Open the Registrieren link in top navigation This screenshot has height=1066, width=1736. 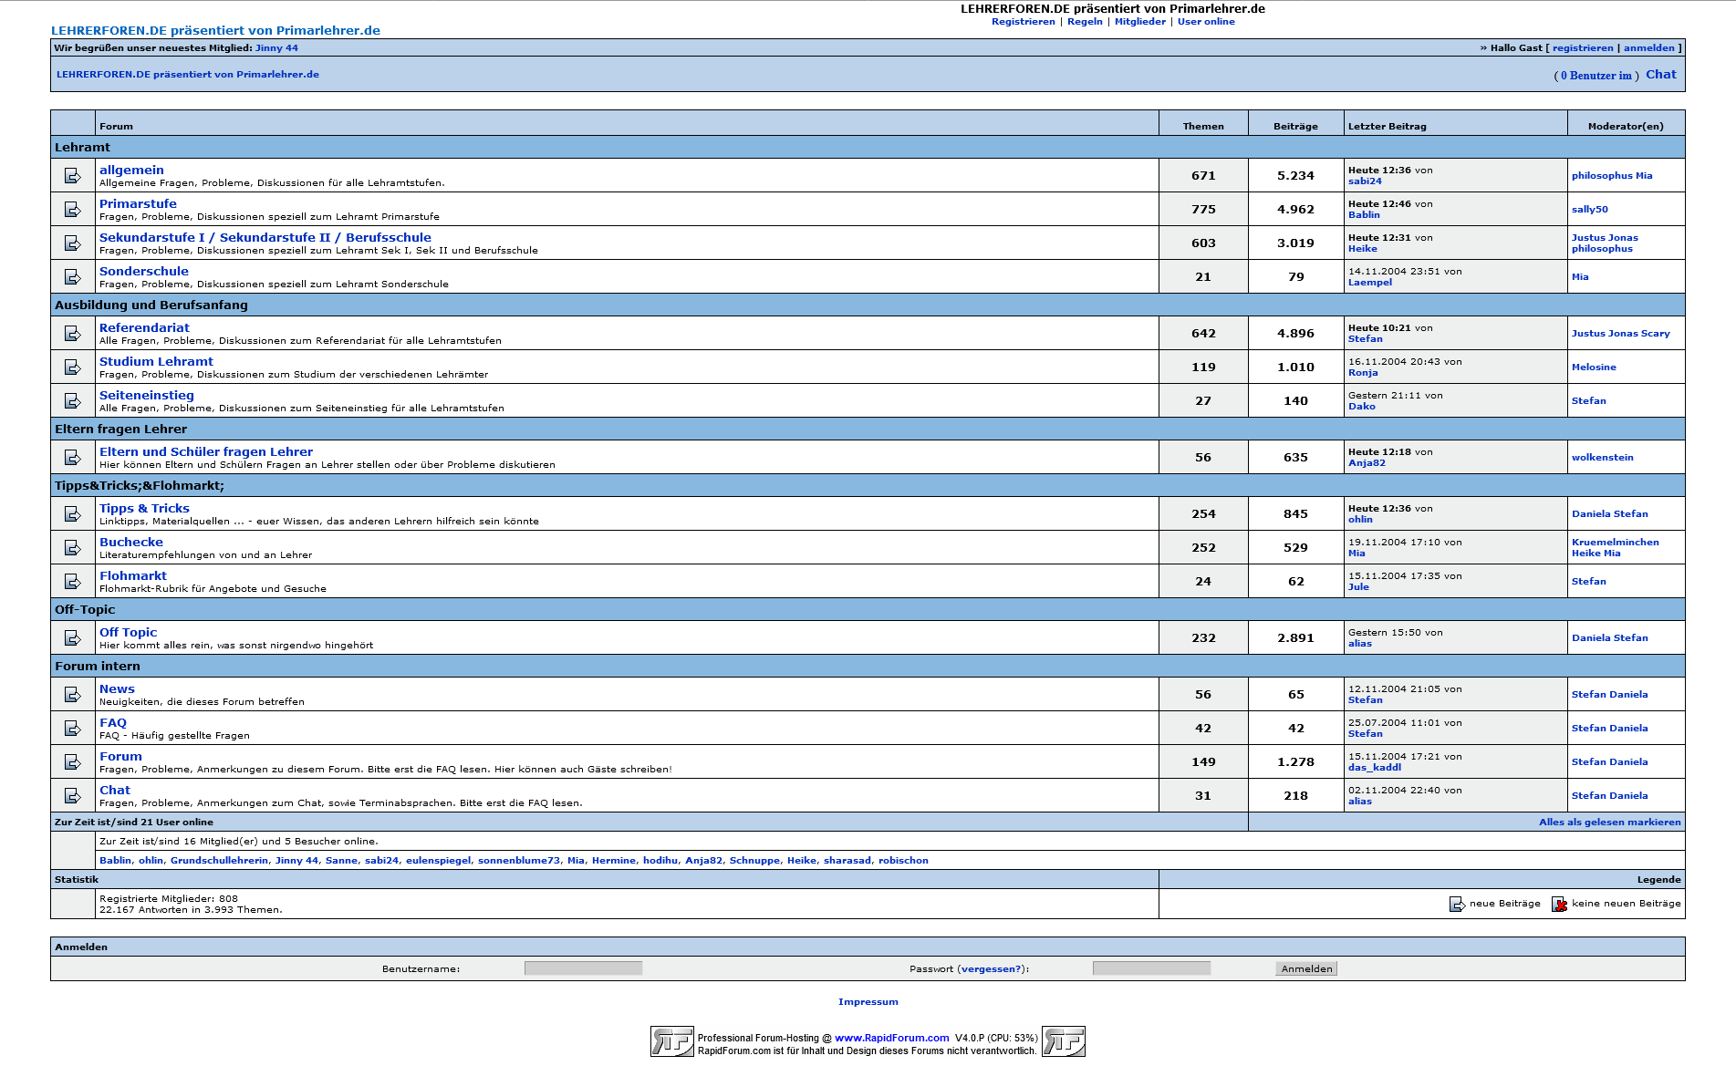point(1023,22)
